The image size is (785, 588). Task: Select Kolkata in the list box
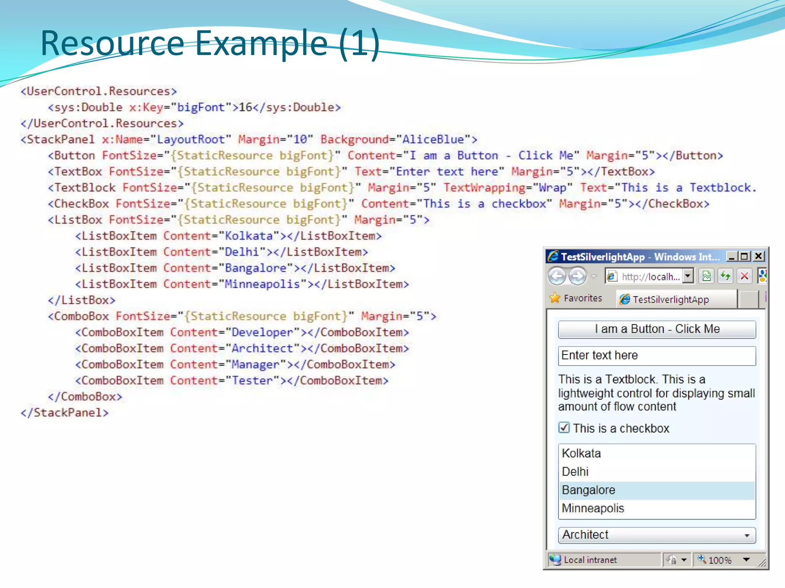tap(657, 454)
